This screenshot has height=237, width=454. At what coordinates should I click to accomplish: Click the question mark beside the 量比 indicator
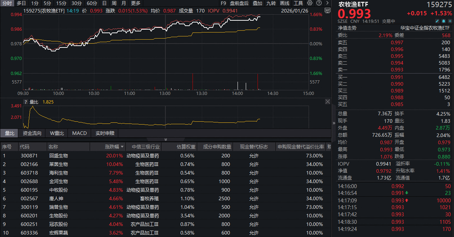point(25,101)
